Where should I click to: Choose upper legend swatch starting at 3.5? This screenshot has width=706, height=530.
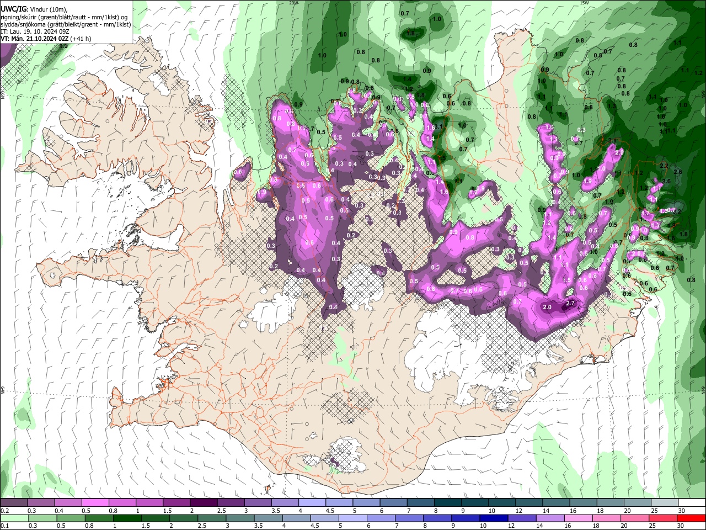[x=285, y=503]
